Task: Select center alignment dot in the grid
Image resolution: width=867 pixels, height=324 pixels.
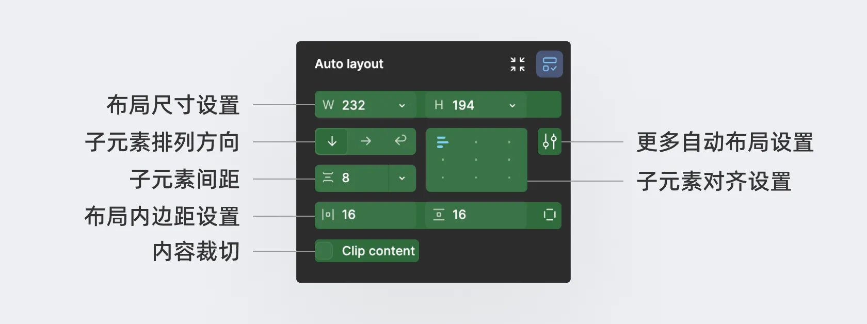Action: click(x=476, y=160)
